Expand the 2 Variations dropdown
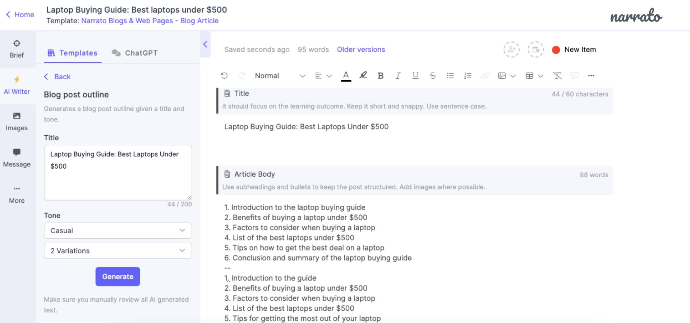The width and height of the screenshot is (690, 323). [x=118, y=251]
